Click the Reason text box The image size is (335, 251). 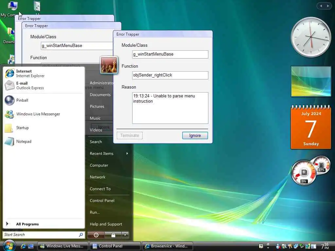(170, 108)
